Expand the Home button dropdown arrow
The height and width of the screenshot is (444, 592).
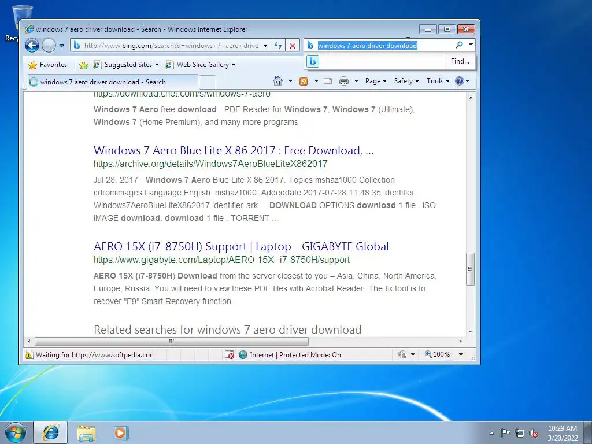[290, 81]
